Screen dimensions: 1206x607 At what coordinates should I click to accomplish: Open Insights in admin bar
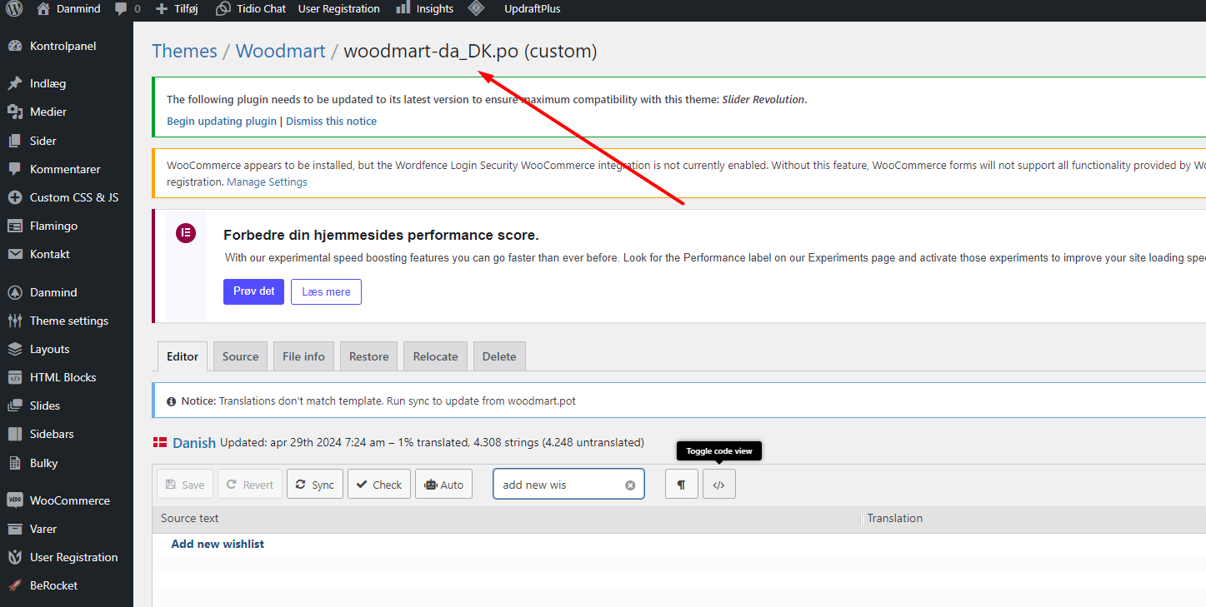tap(425, 9)
